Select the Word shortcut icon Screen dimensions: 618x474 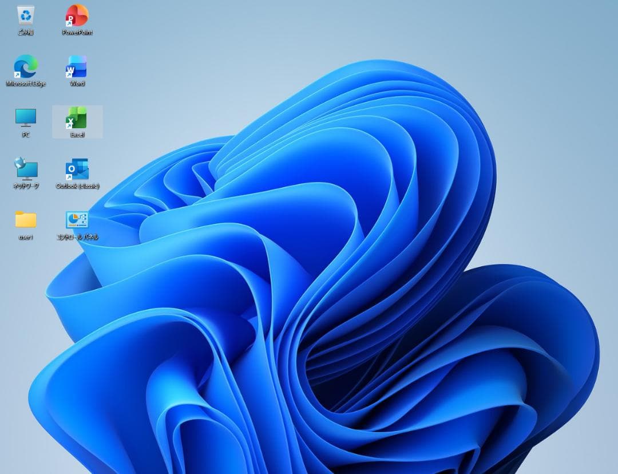[x=77, y=66]
